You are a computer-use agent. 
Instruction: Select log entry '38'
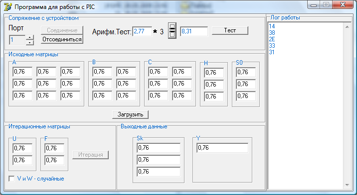[x=272, y=33]
